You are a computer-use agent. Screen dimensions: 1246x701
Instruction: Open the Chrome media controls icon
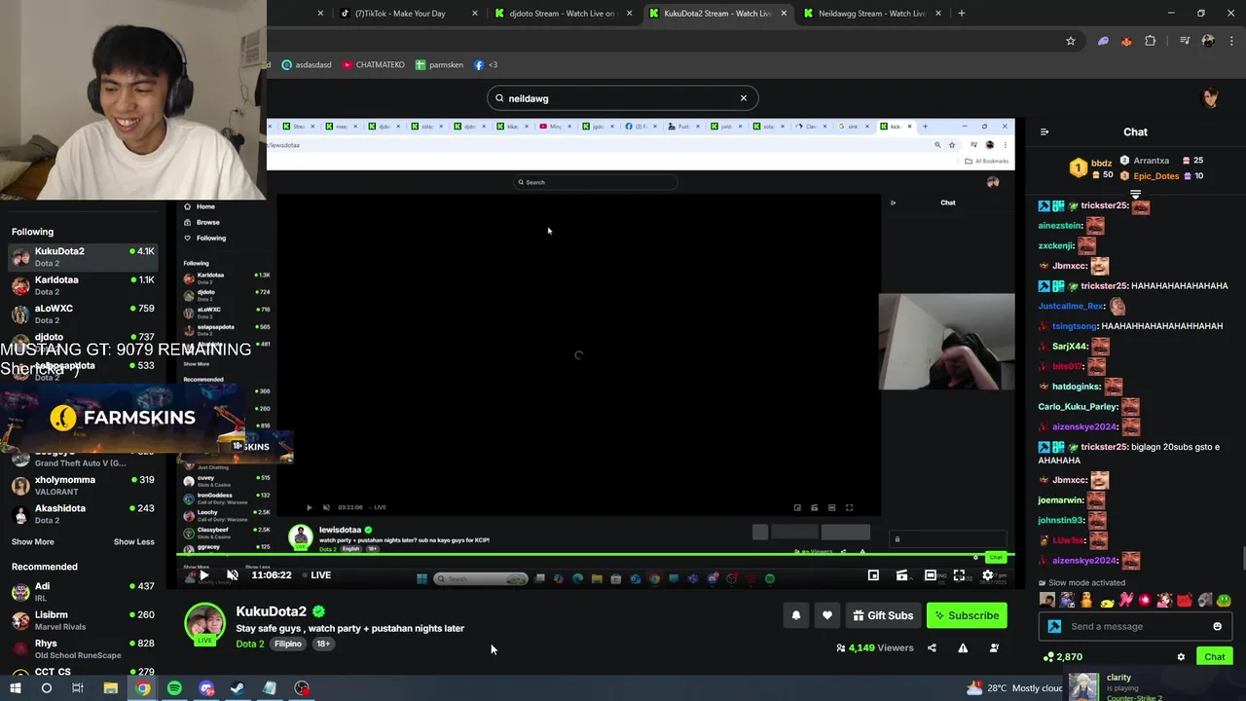point(1185,41)
